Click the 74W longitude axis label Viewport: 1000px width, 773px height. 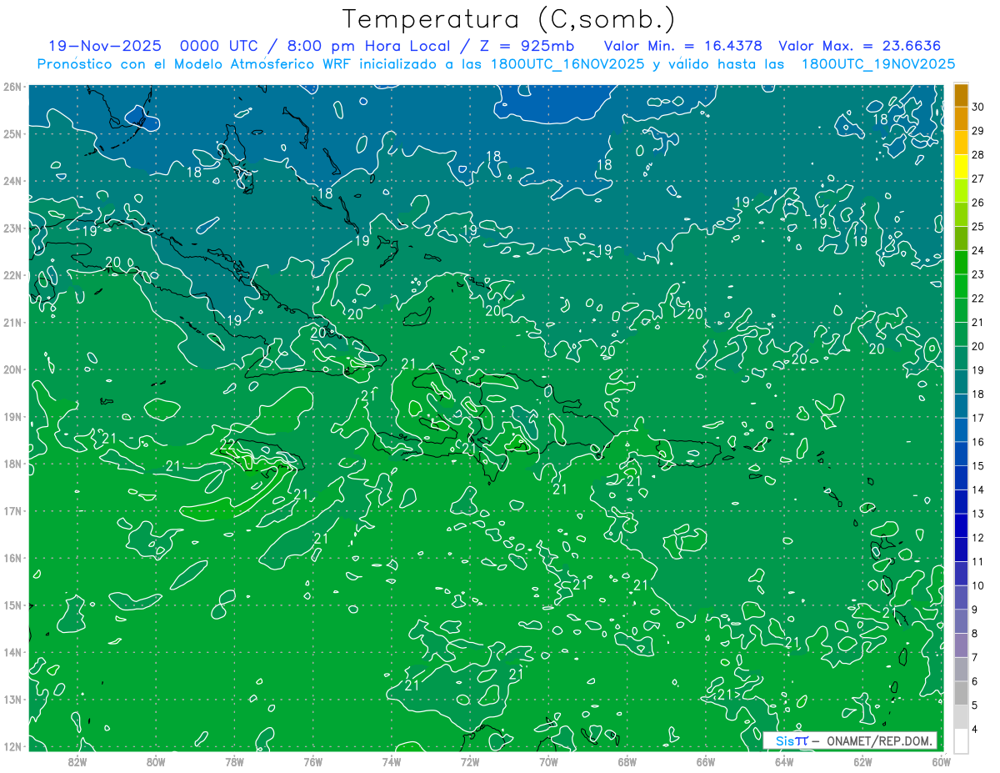click(x=392, y=760)
